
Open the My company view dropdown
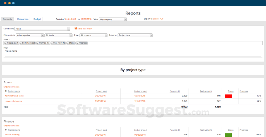pyautogui.click(x=113, y=19)
